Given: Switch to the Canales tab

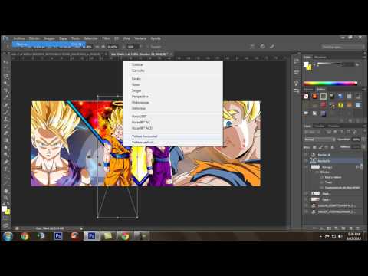Looking at the screenshot, I should coord(319,126).
